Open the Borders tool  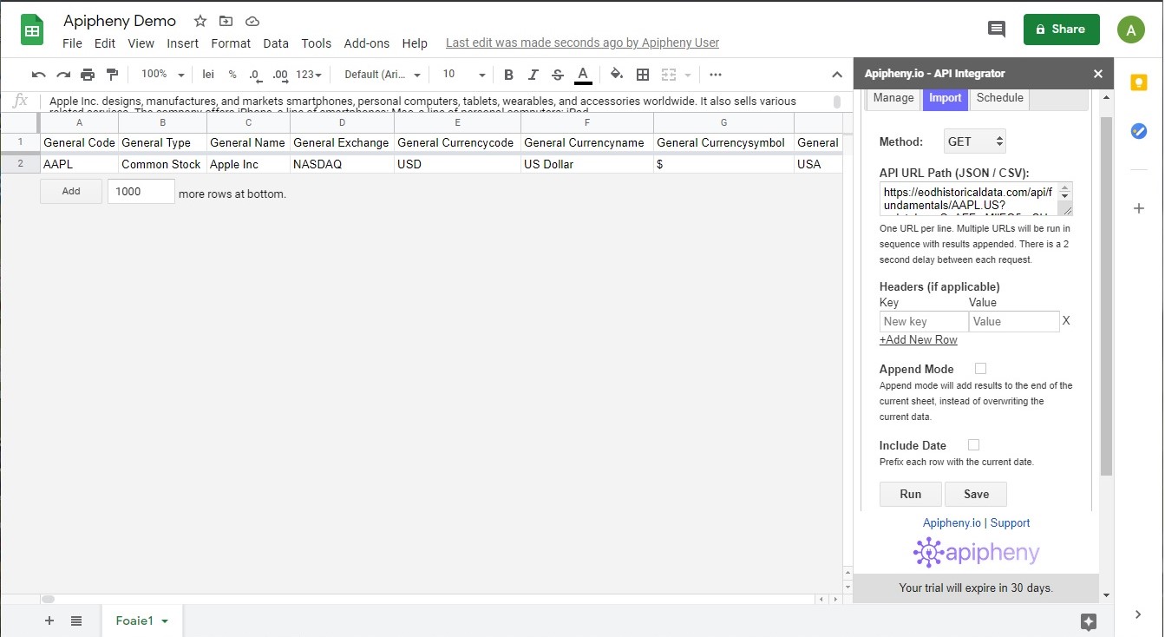(643, 75)
